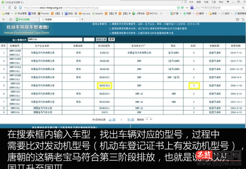Open the 查看 menu

click(x=199, y=2)
